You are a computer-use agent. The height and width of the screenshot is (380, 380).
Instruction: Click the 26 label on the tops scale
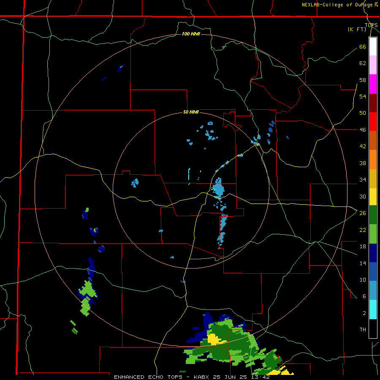[x=363, y=213]
